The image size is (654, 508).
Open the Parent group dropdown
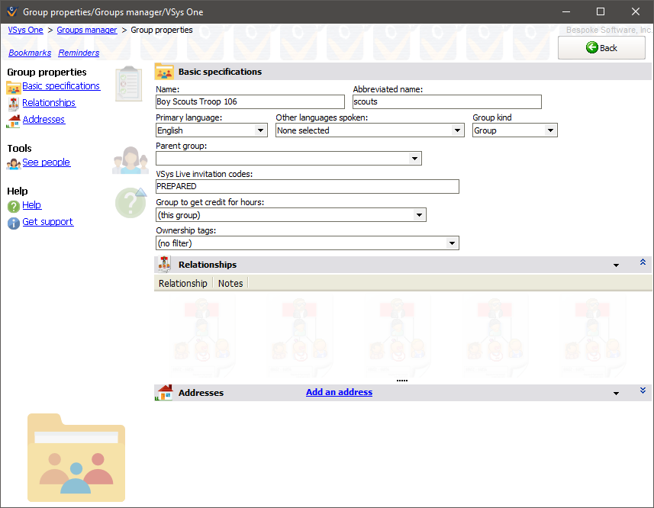click(x=415, y=159)
